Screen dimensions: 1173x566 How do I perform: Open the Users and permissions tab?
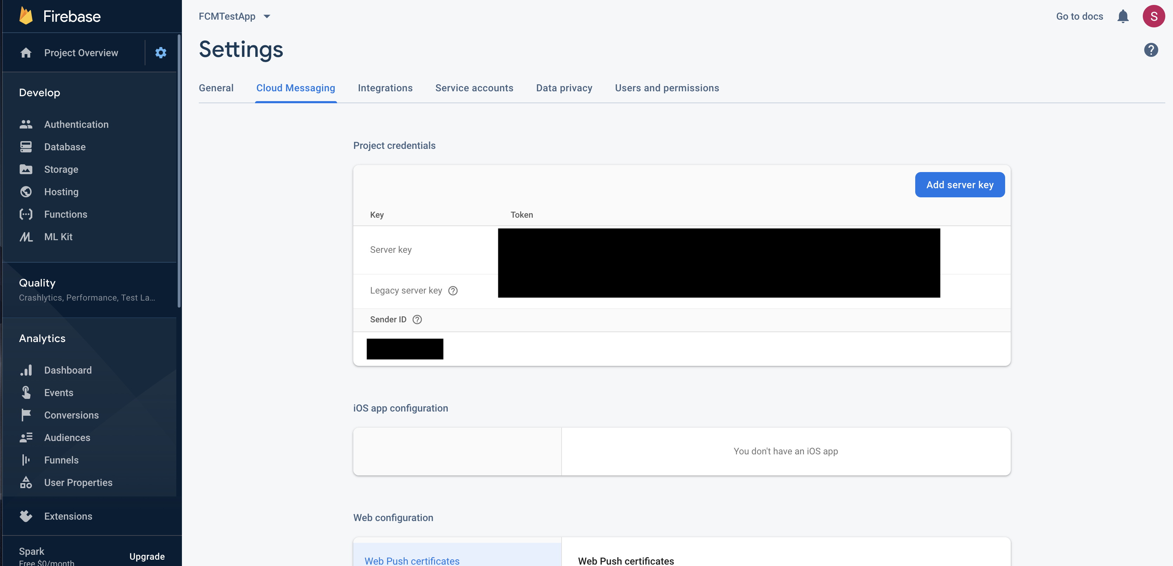click(667, 88)
